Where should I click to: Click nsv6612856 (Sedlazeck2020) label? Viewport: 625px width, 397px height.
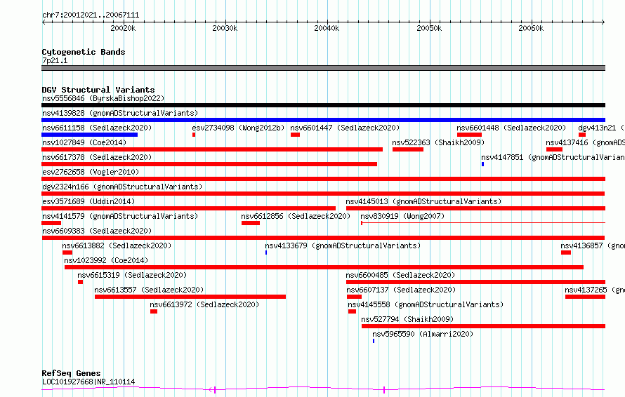pyautogui.click(x=296, y=216)
